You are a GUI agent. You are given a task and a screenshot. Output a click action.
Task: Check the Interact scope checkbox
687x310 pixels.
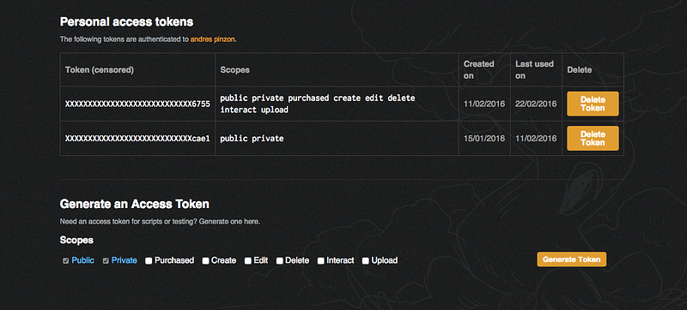[x=320, y=260]
